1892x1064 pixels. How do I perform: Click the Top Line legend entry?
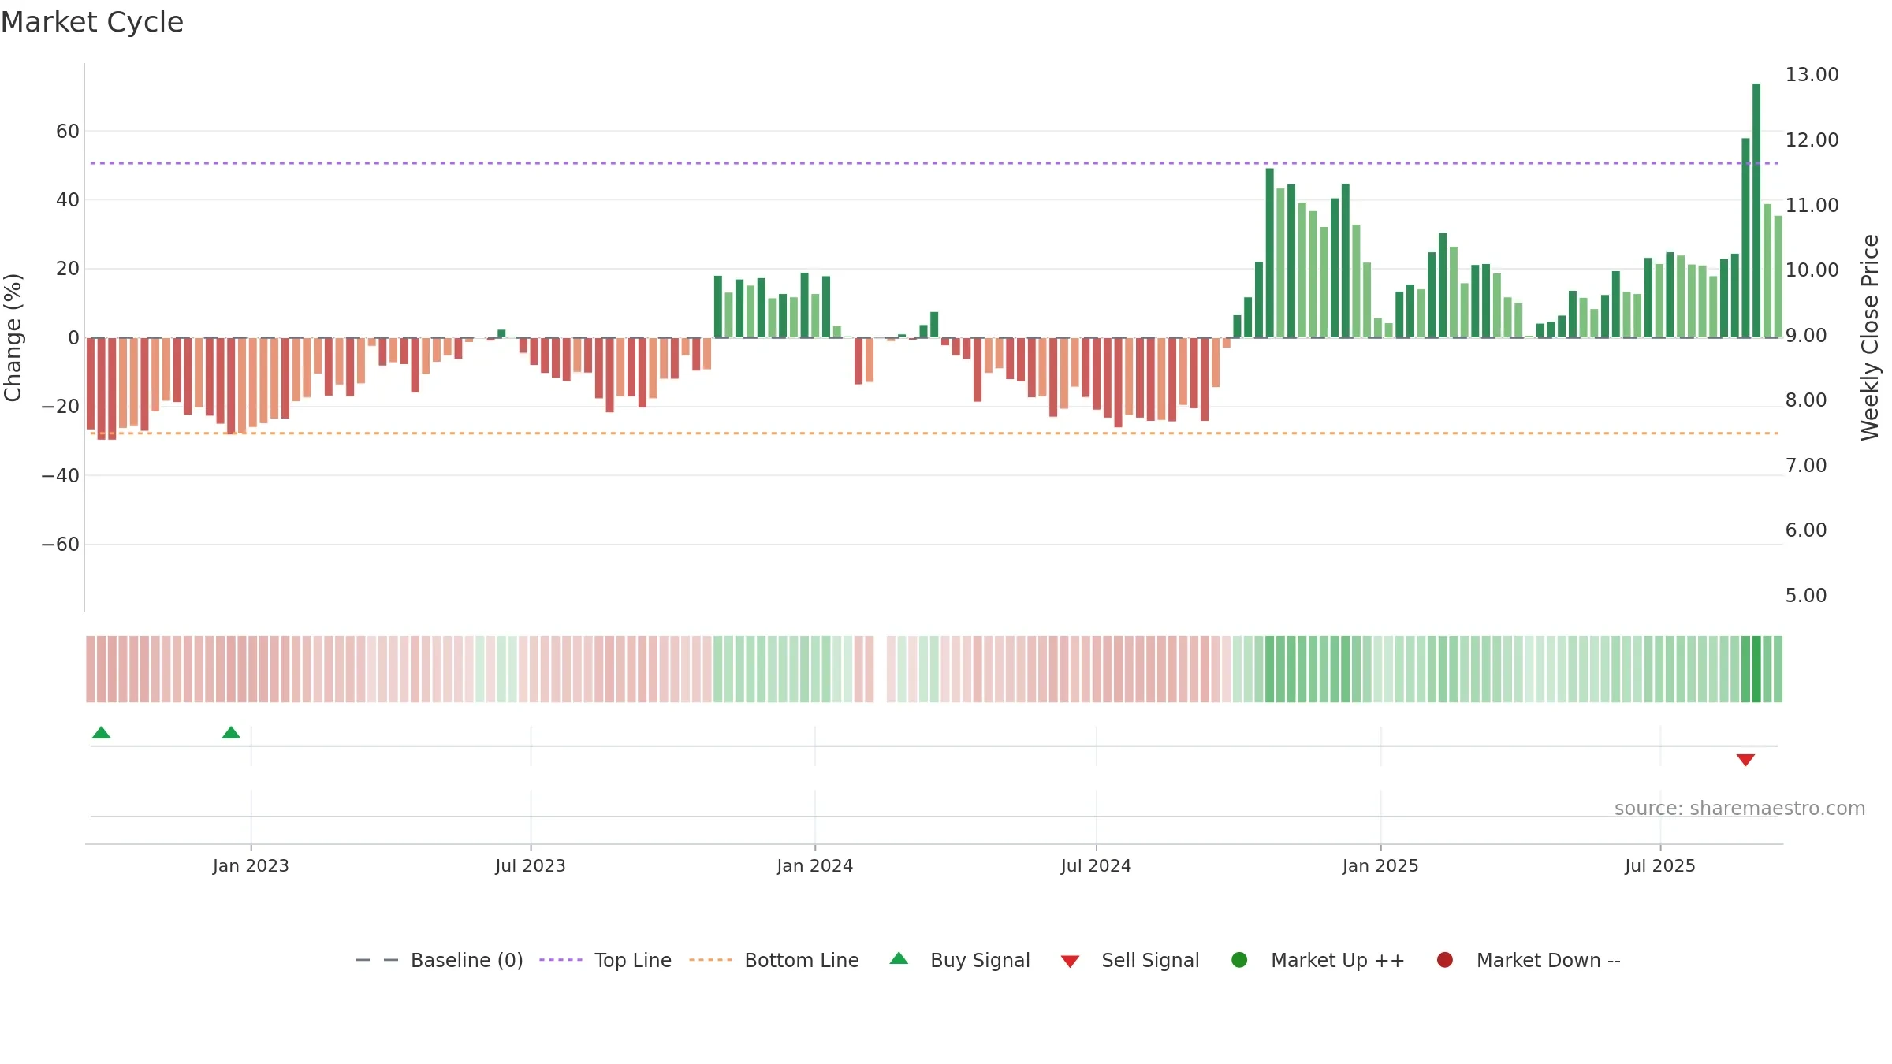(x=605, y=960)
